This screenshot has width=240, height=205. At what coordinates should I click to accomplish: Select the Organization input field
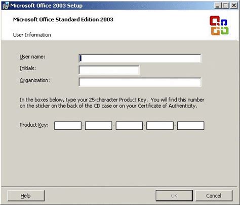pos(140,82)
